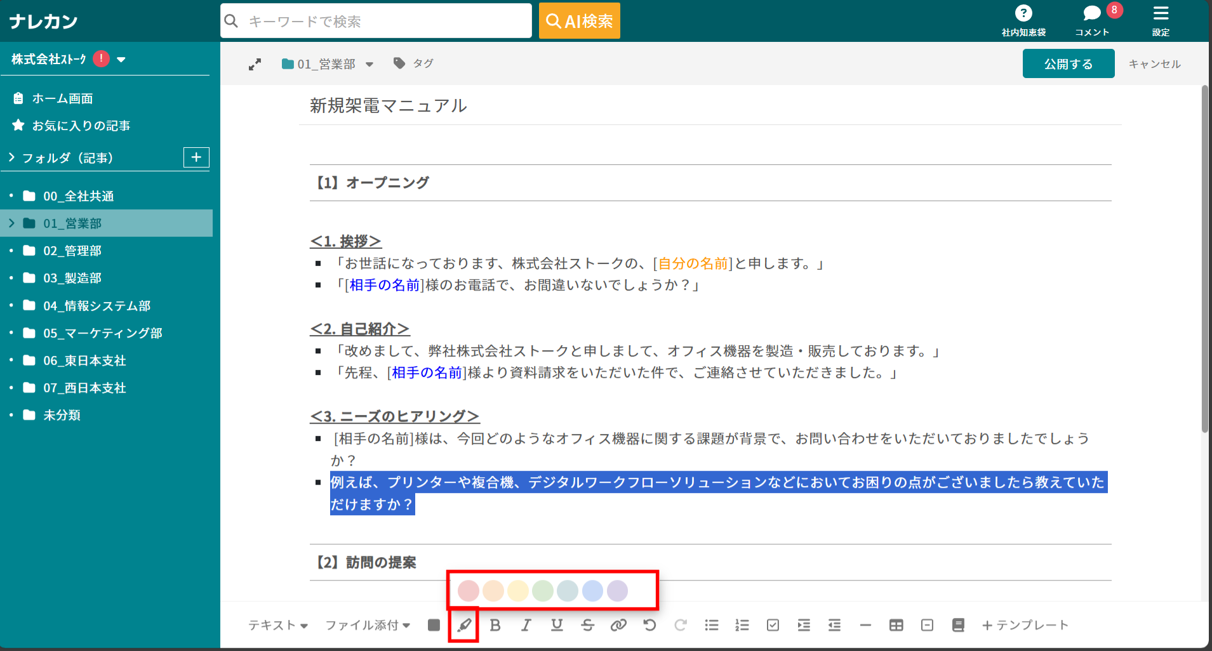
Task: Open the テキスト dropdown menu
Action: 278,625
